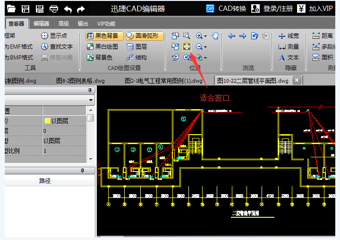Toggle 圆滑弧形 smooth arcs
The width and height of the screenshot is (340, 240).
click(x=144, y=35)
